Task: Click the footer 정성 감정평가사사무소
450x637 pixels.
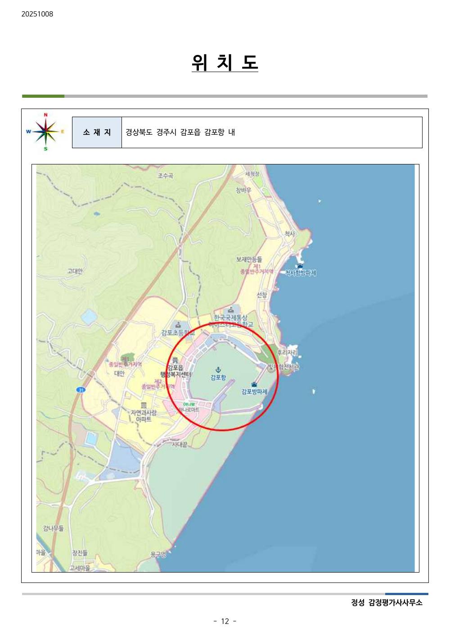Action: click(387, 603)
